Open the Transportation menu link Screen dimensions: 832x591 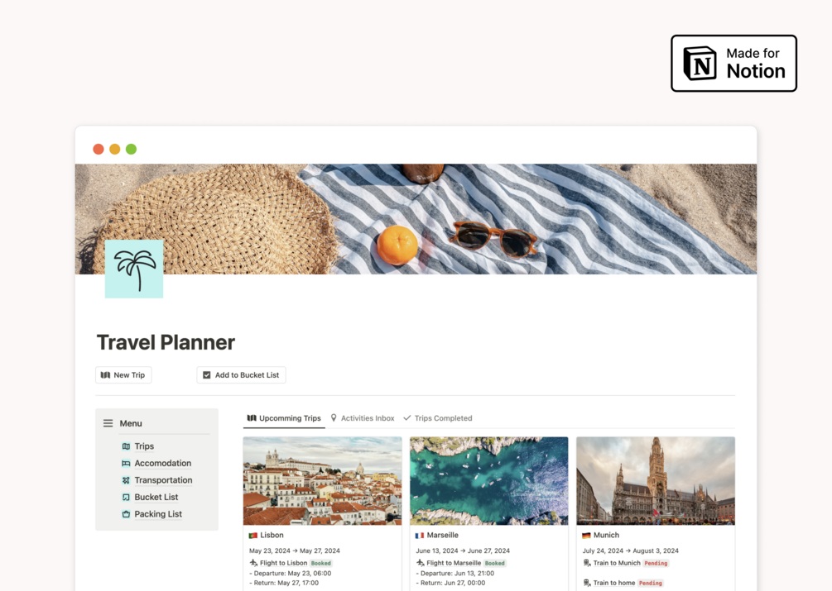163,480
